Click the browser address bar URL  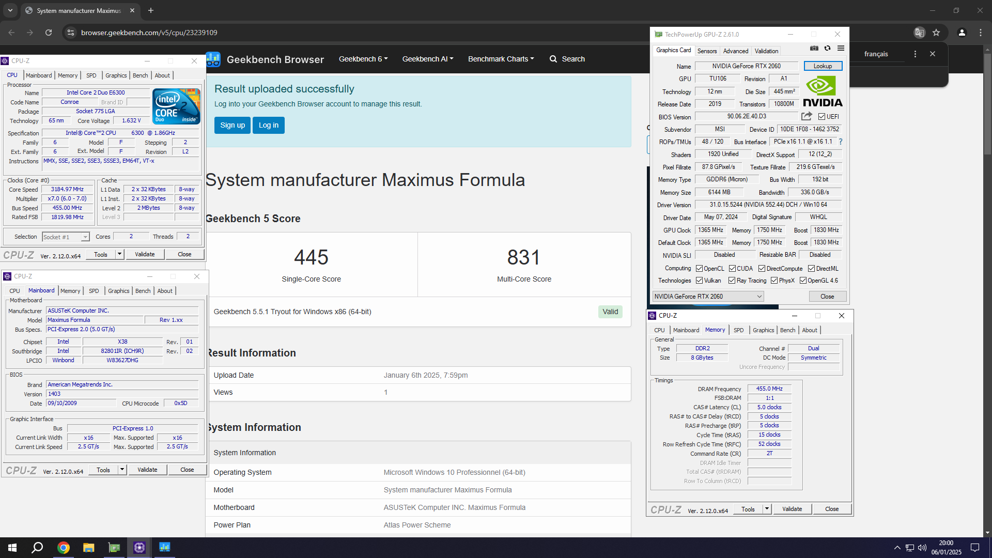(149, 33)
